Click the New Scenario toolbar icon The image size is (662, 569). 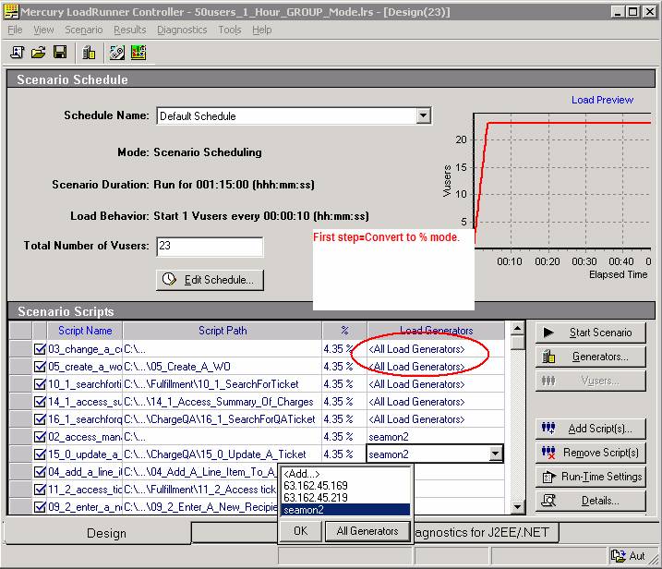[x=18, y=53]
